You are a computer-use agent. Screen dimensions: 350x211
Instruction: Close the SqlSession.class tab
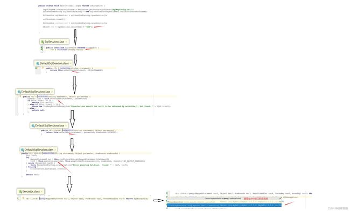(x=66, y=41)
